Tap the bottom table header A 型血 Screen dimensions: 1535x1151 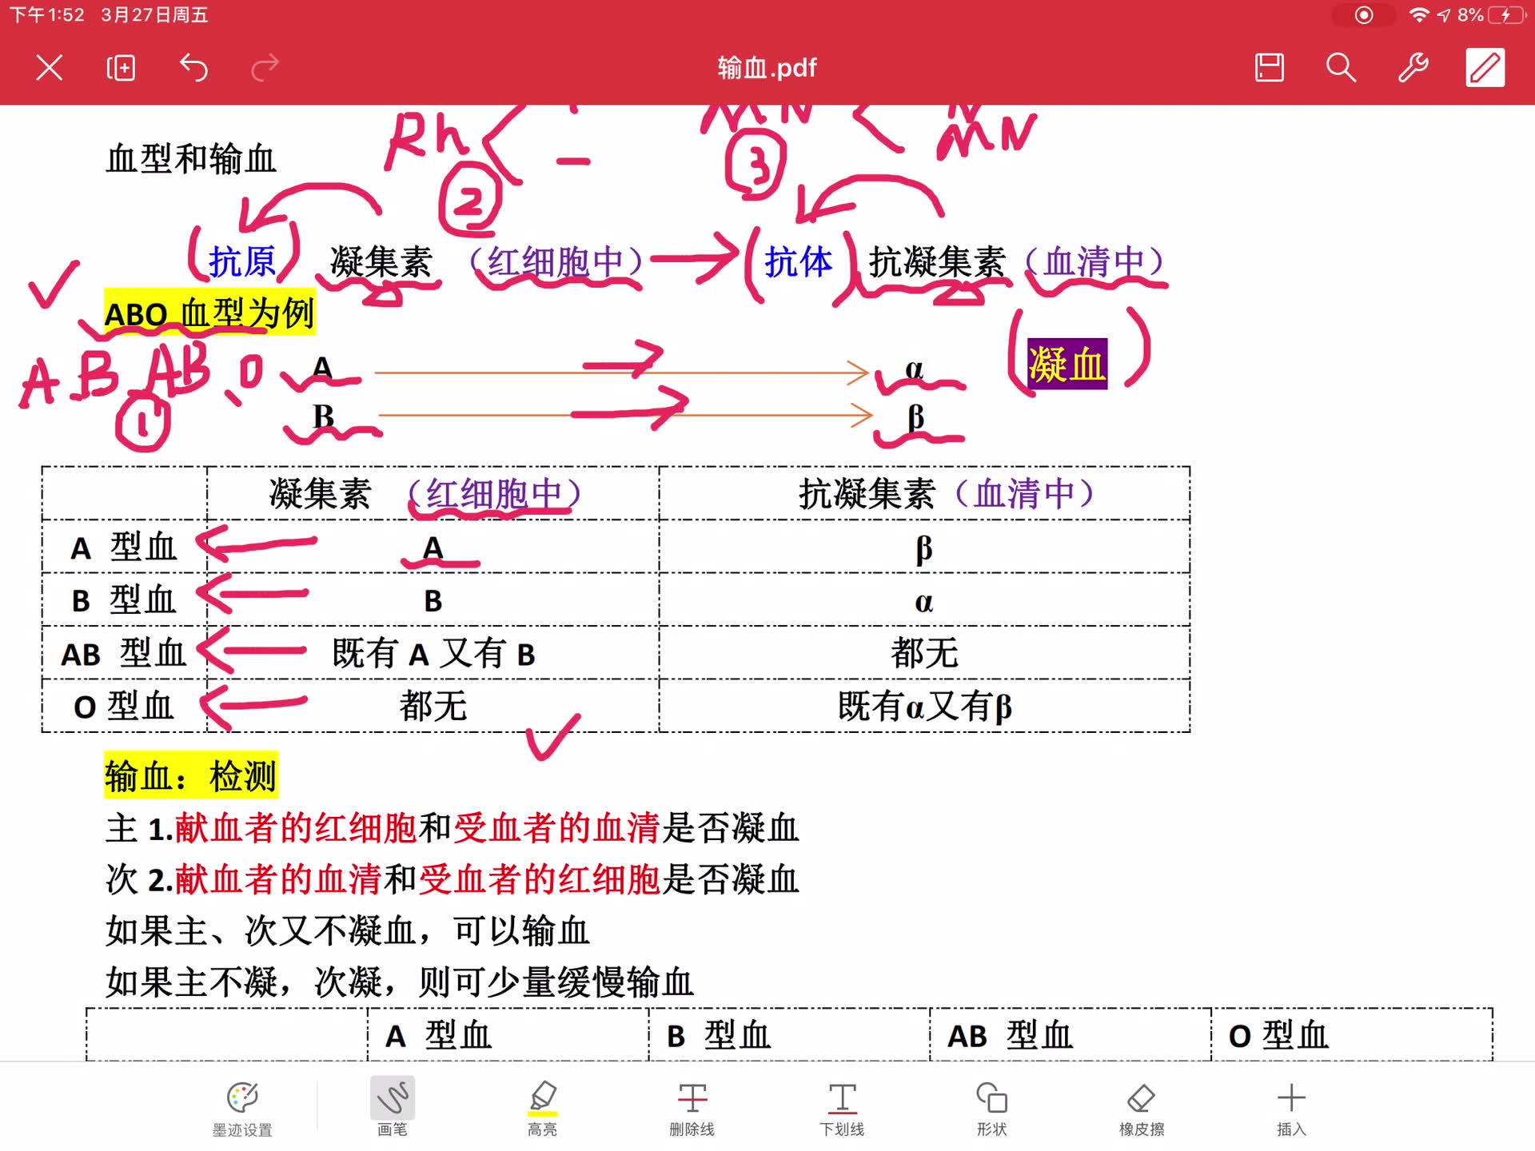point(438,1036)
